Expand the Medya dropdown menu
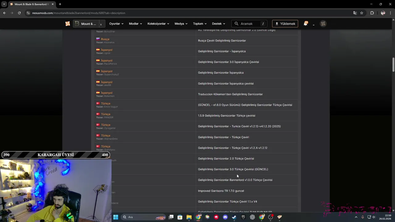Screen dimensions: 395x222 (x=181, y=24)
